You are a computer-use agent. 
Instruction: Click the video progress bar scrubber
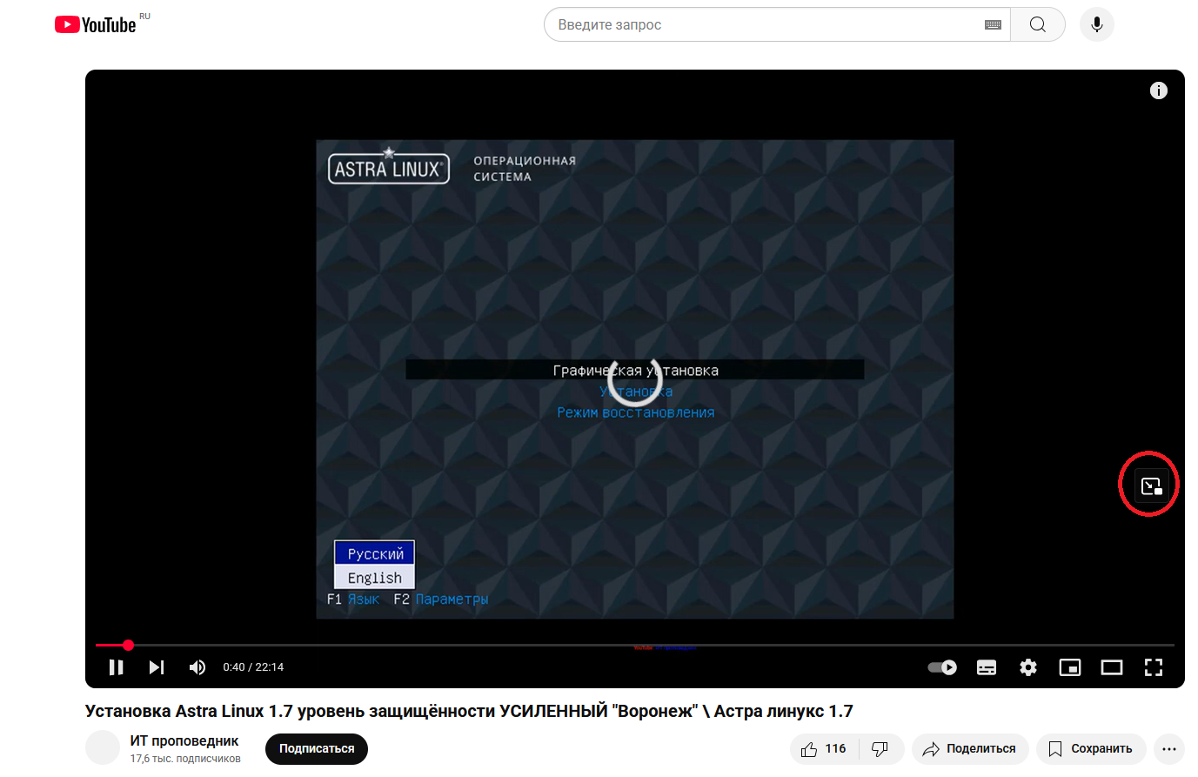point(128,645)
